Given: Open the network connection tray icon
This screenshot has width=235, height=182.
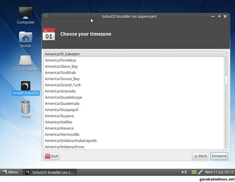Looking at the screenshot, I should 200,172.
